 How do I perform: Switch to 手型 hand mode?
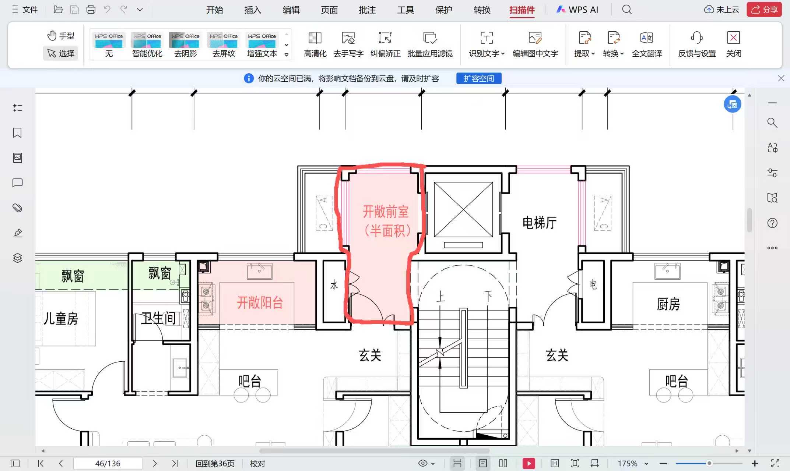(61, 36)
